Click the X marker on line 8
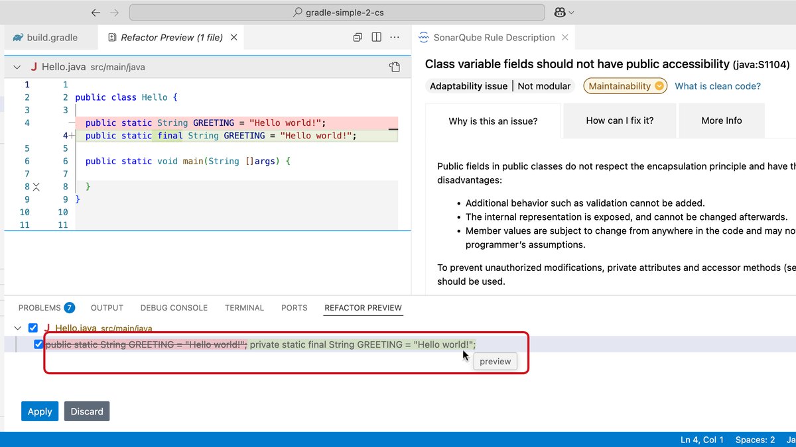This screenshot has width=796, height=447. tap(36, 187)
